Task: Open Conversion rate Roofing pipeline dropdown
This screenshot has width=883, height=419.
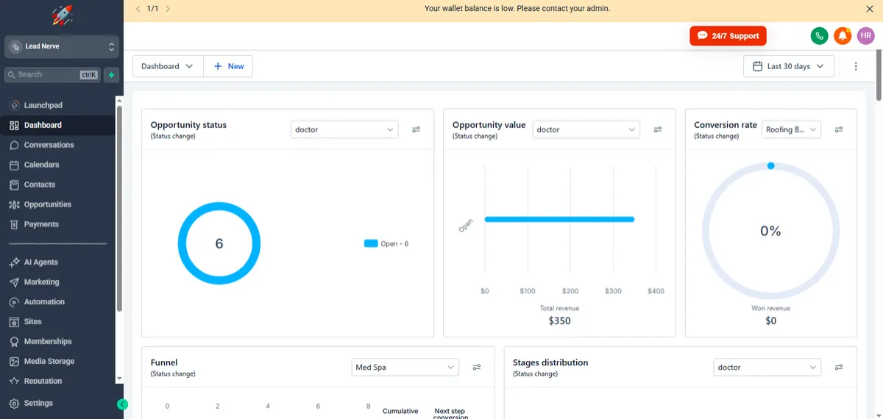Action: pos(791,129)
